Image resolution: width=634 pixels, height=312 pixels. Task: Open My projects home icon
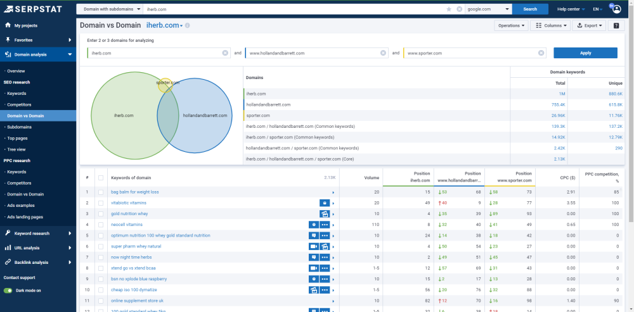[x=7, y=25]
